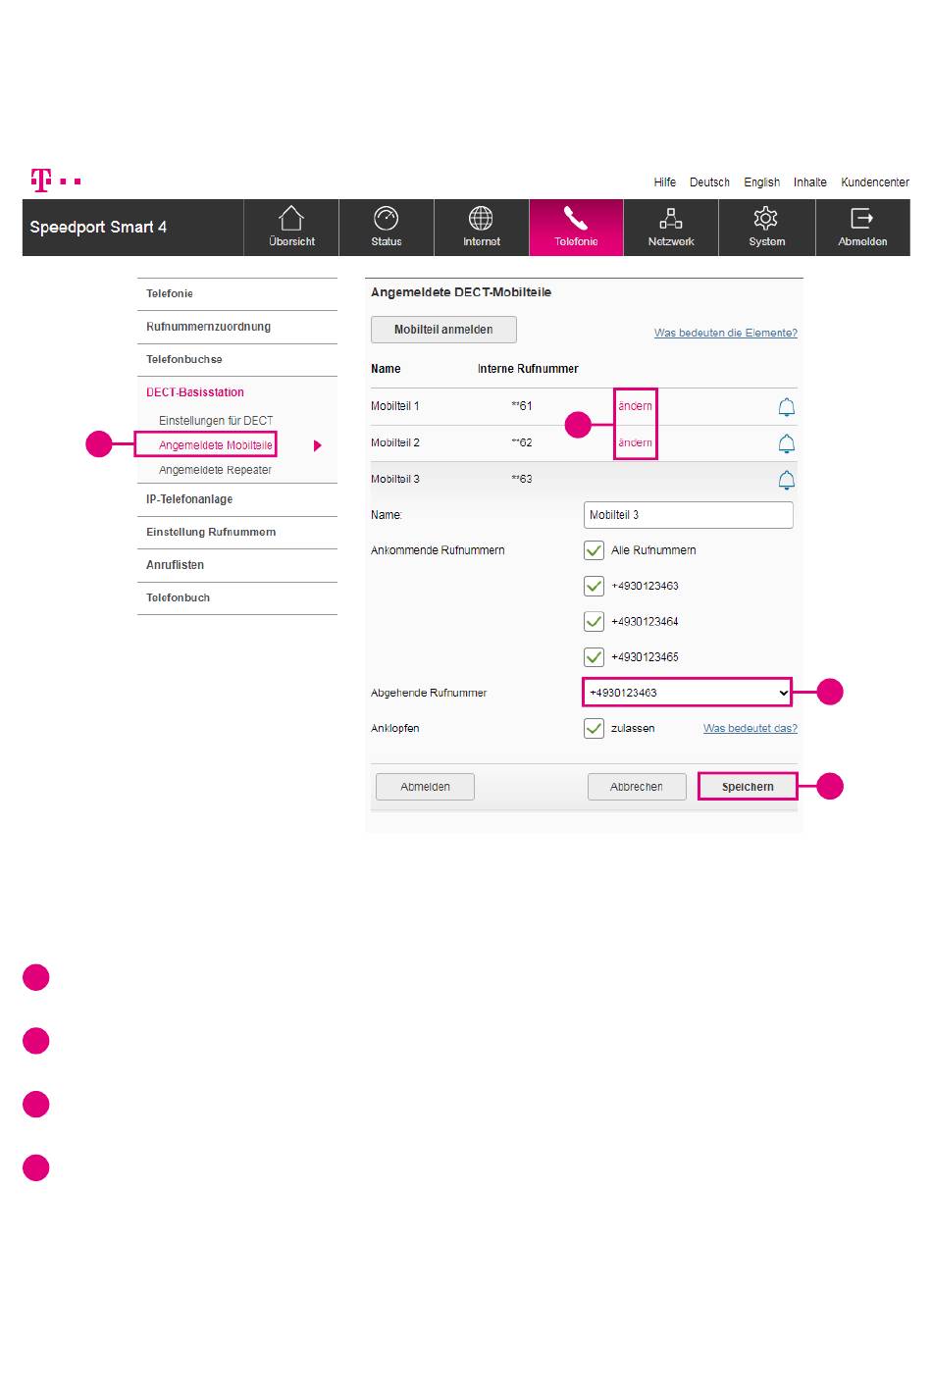Switch language to English
Viewport: 932px width, 1398px height.
761,182
